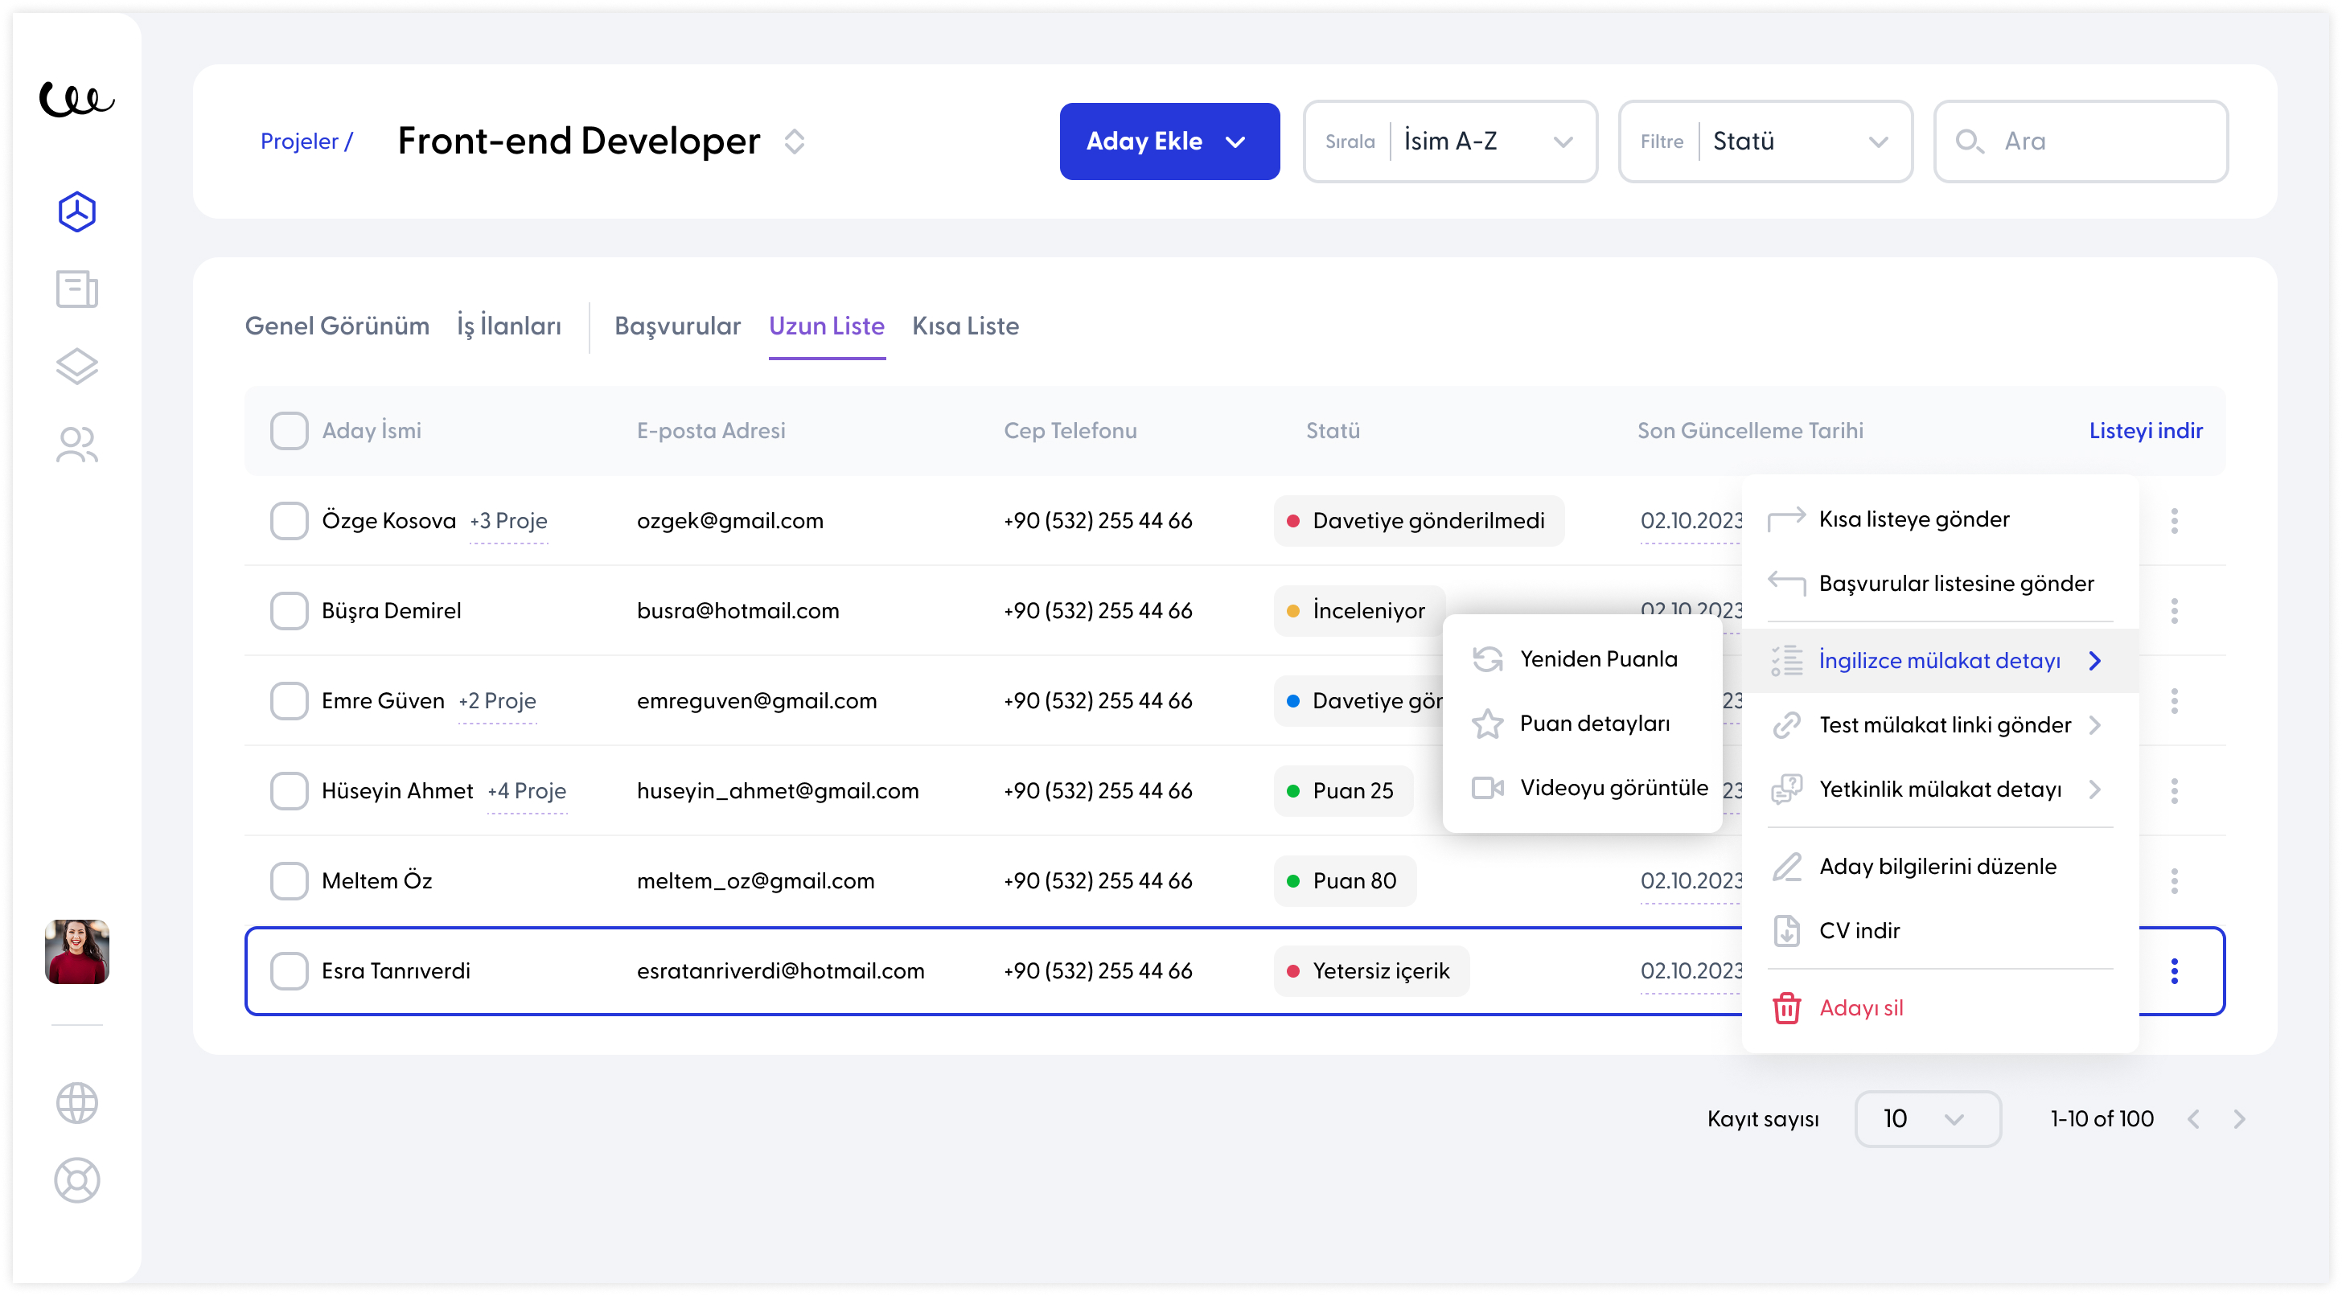Expand Yetkinlik mülakat detayı submenu

click(x=1939, y=789)
